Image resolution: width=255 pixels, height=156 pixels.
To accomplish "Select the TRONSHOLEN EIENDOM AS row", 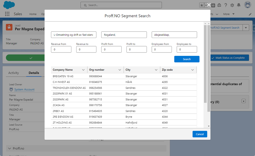I will pyautogui.click(x=124, y=88).
